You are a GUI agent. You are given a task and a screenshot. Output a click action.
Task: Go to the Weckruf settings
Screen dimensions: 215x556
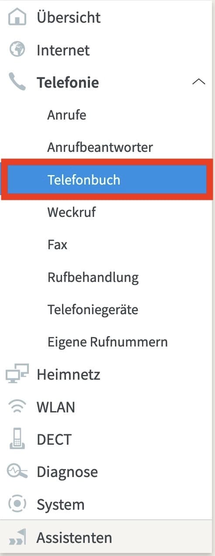click(71, 212)
